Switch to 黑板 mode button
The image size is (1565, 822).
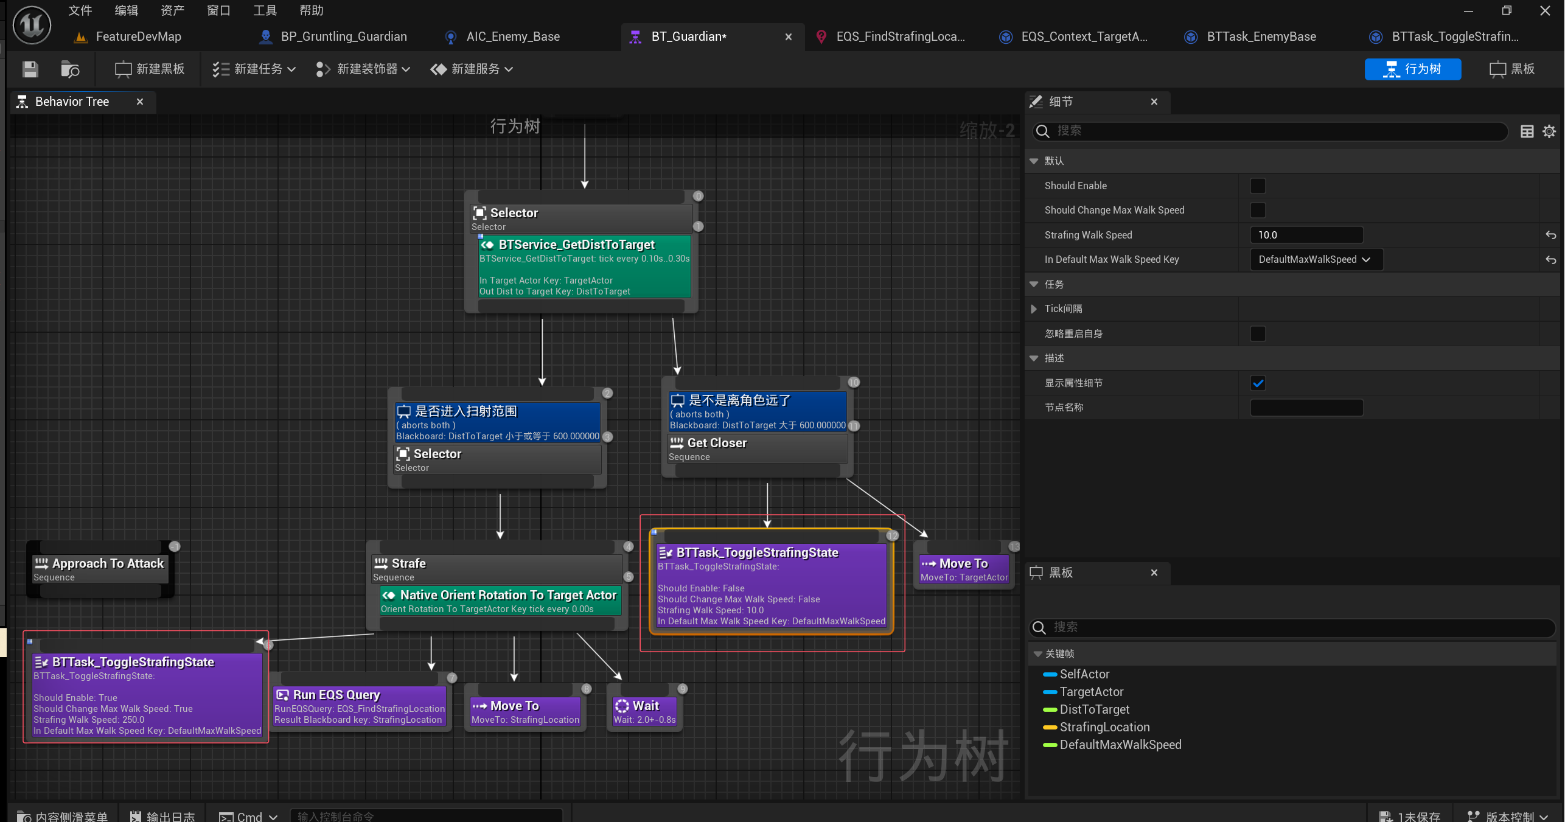(x=1512, y=69)
